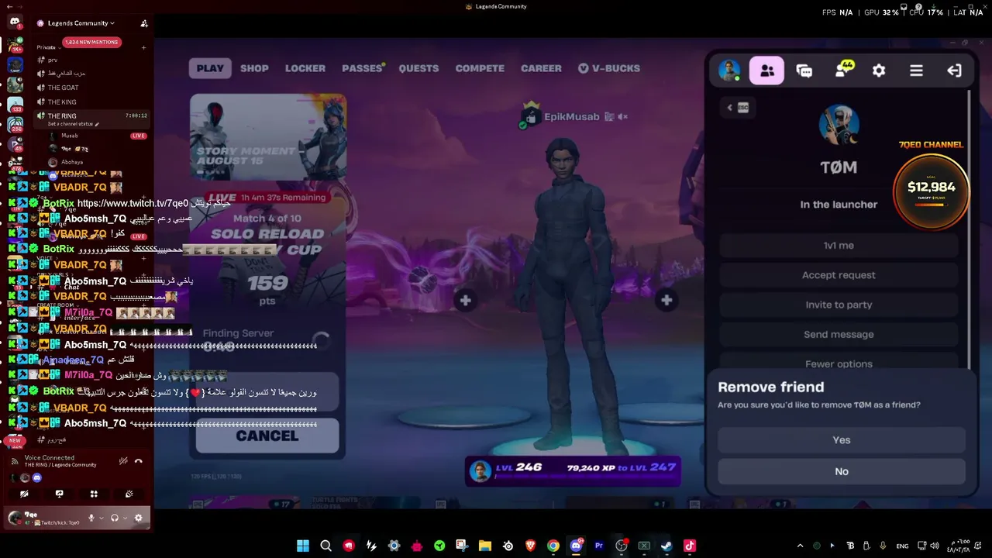The image size is (992, 558).
Task: Open Google Chrome from the taskbar
Action: (x=553, y=546)
